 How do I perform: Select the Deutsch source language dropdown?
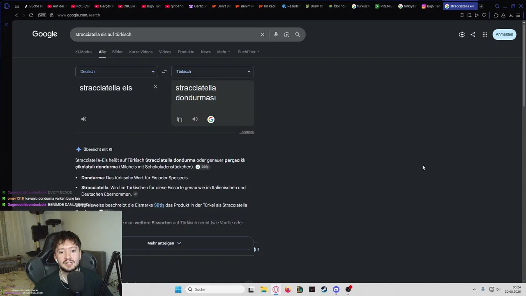[117, 72]
